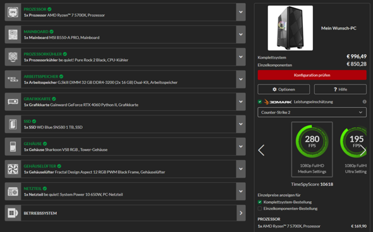The width and height of the screenshot is (373, 232).
Task: Show previous benchmark with left arrow
Action: pos(262,150)
